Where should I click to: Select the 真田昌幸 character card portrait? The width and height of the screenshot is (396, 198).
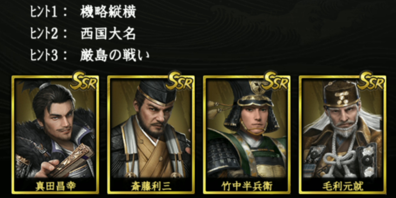[x=55, y=135]
